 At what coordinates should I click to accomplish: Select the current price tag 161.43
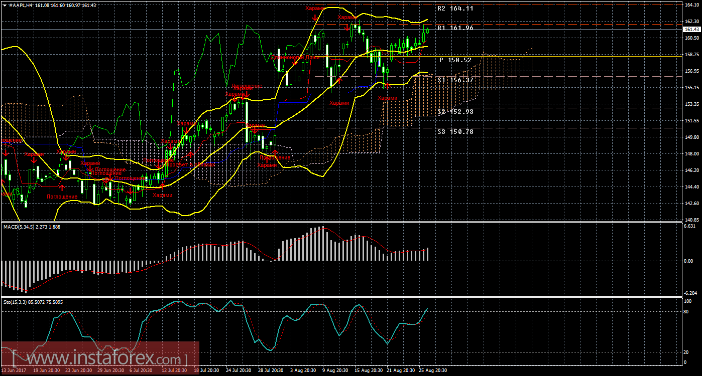tap(691, 30)
